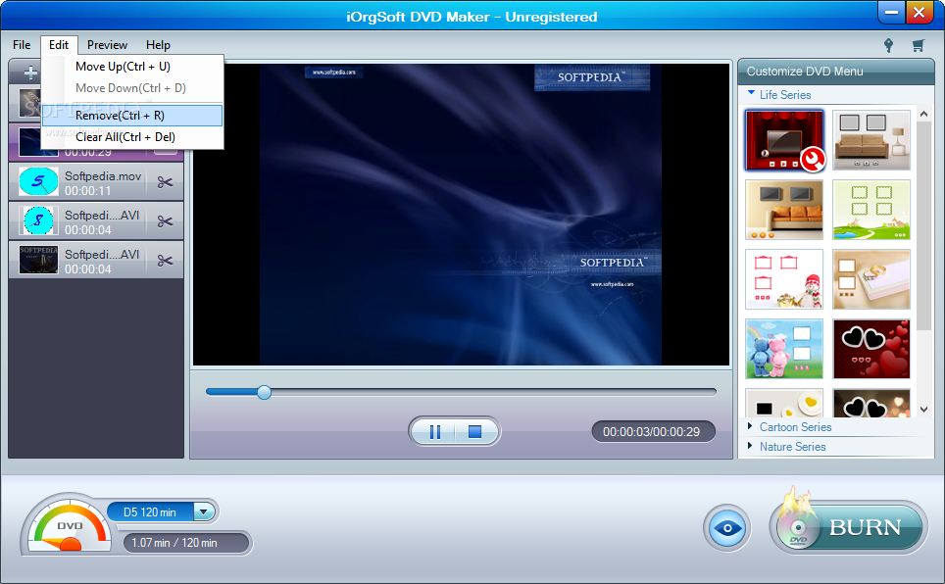The image size is (945, 584).
Task: Click the Softpedia.mov file name
Action: 103,176
